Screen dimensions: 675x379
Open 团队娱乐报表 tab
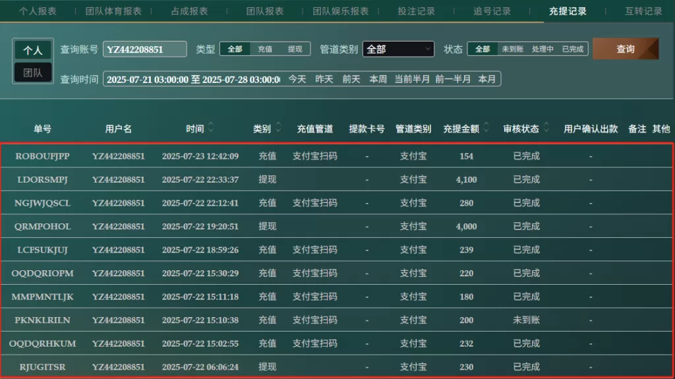(341, 11)
